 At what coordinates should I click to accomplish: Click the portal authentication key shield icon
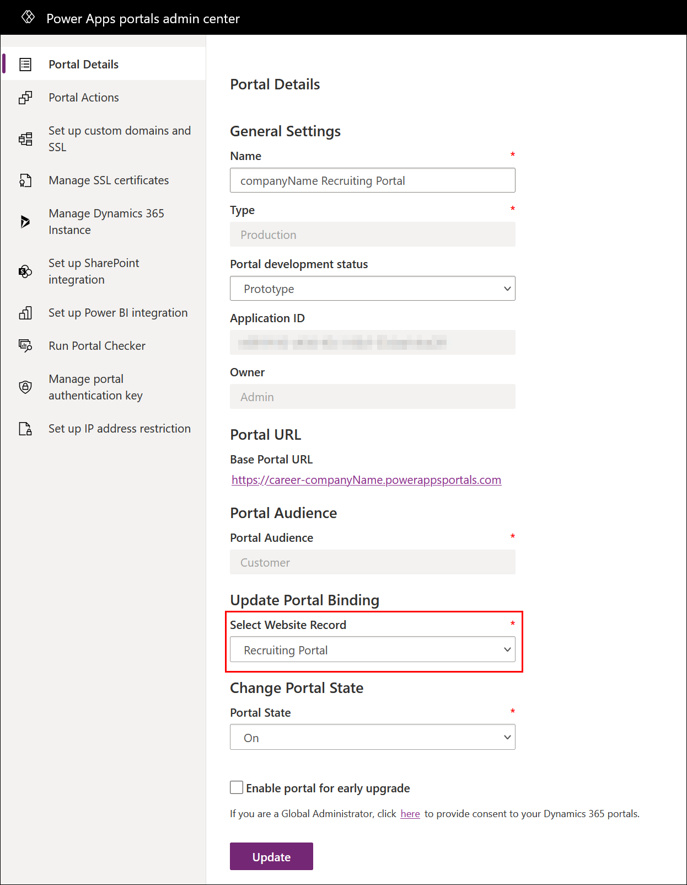pos(25,387)
